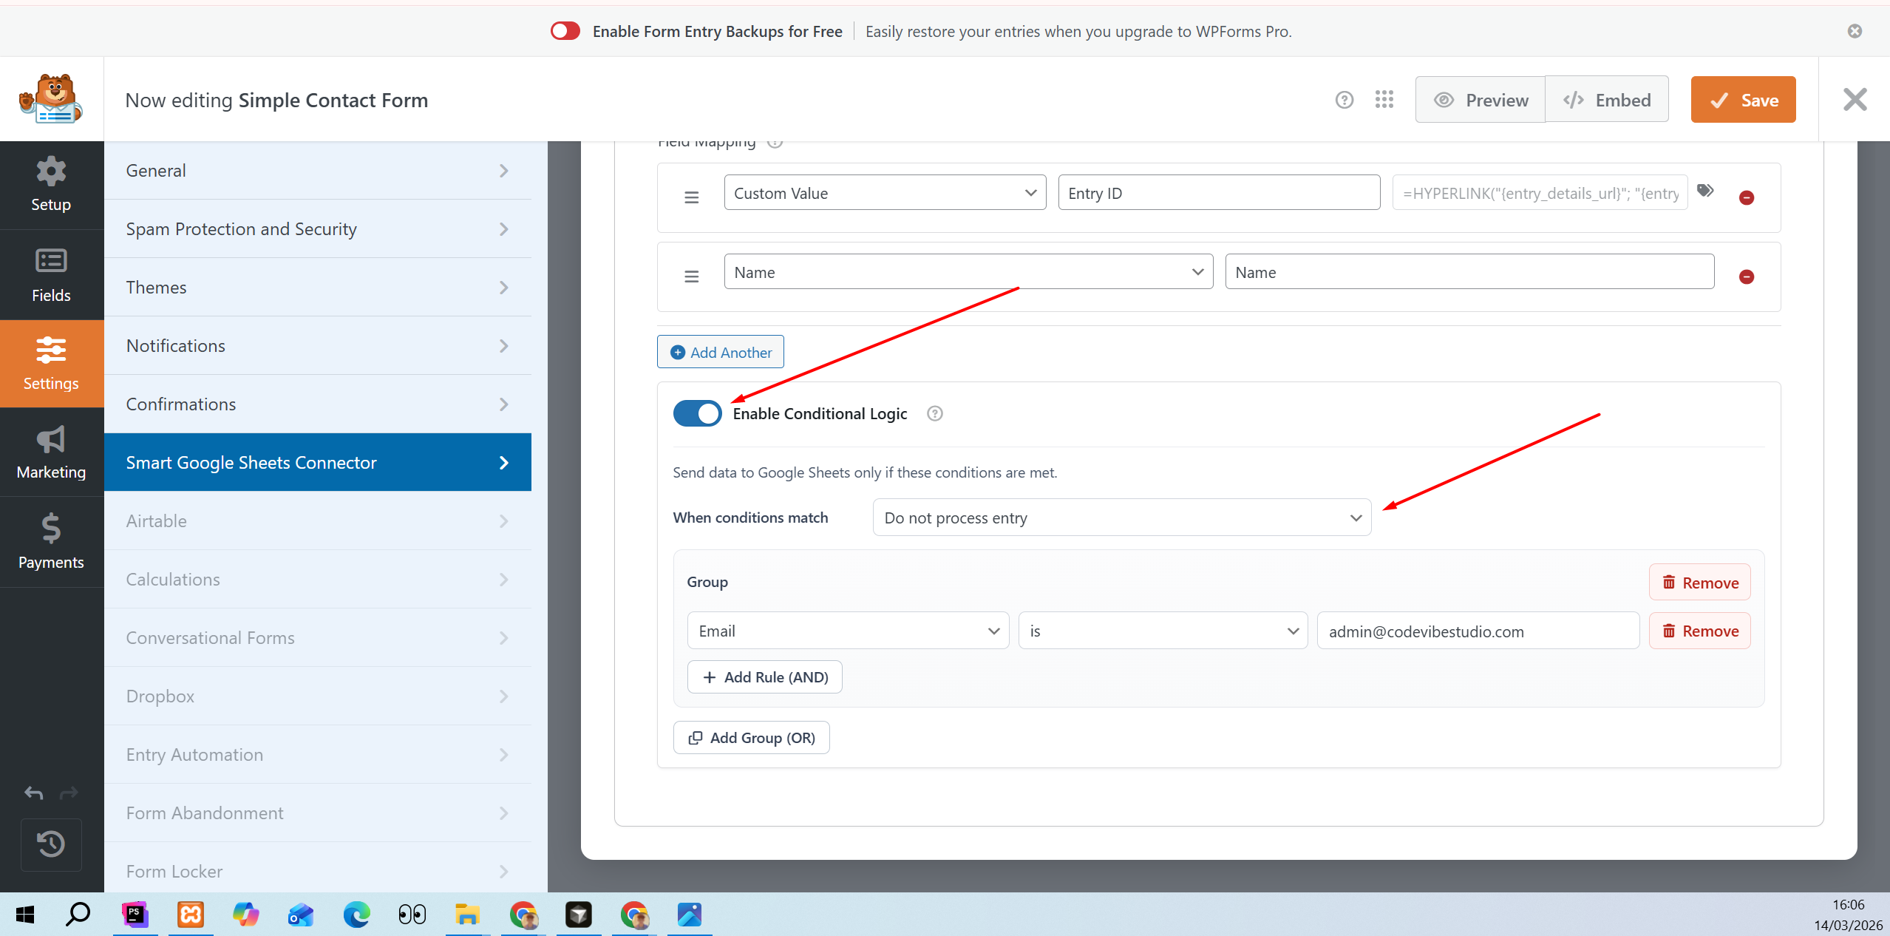Close the form builder with X icon
Screen dimensions: 1890x936
(x=1855, y=99)
